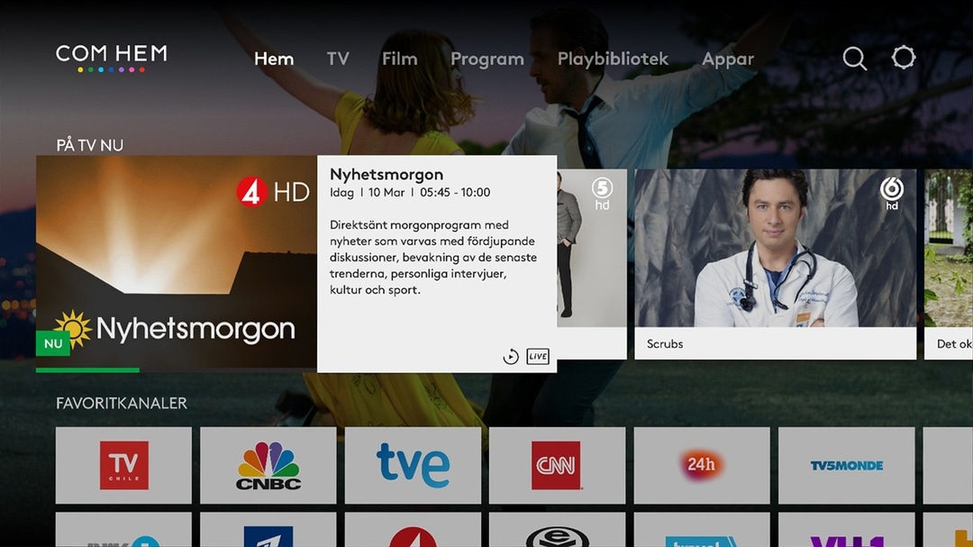Click the "Nyhetsmorgon" heading in the info panel
This screenshot has height=547, width=973.
pos(386,175)
